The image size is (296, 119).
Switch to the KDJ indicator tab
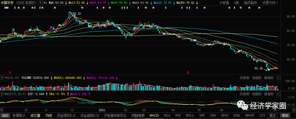(167, 115)
